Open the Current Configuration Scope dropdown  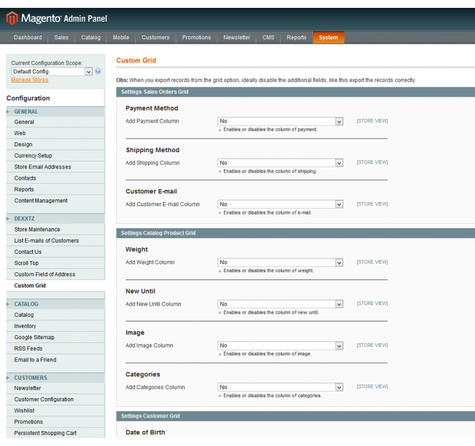[52, 71]
